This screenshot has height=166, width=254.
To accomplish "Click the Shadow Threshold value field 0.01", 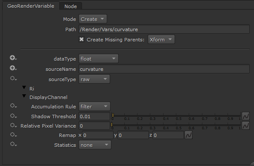I will click(x=94, y=116).
